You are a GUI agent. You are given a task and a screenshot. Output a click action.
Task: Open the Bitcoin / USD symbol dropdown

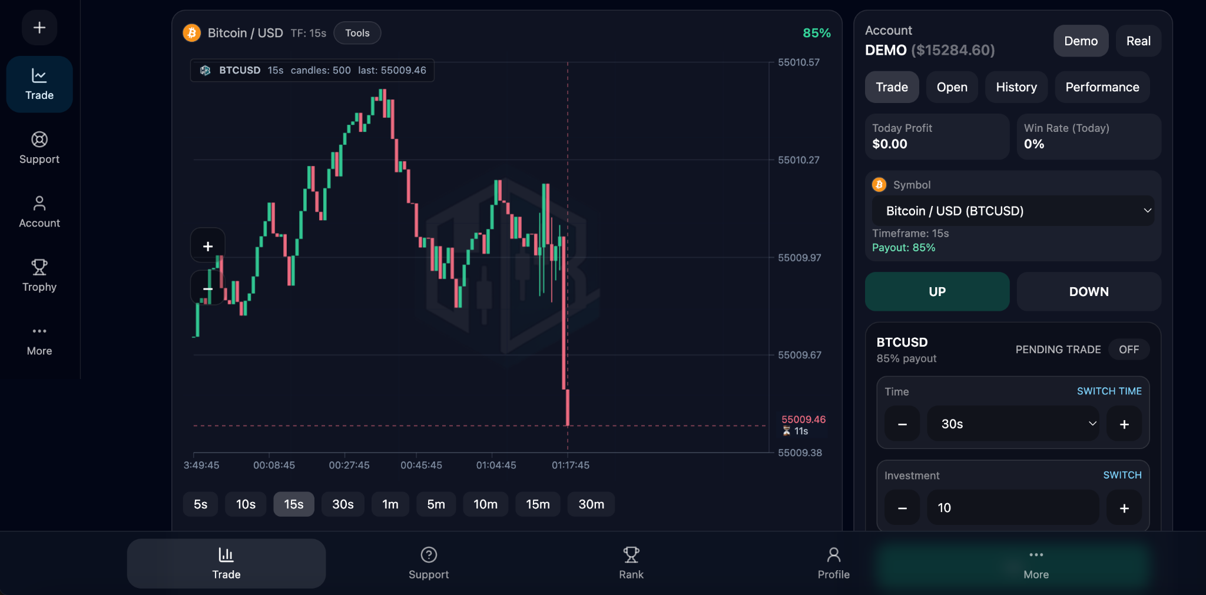[x=1012, y=210]
